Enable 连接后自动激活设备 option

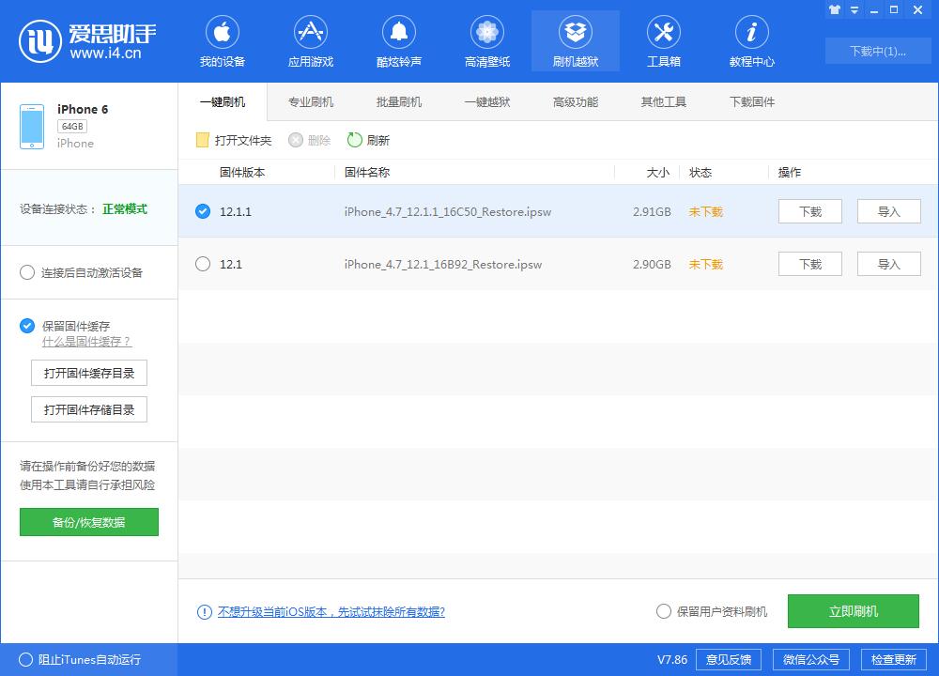(x=27, y=272)
